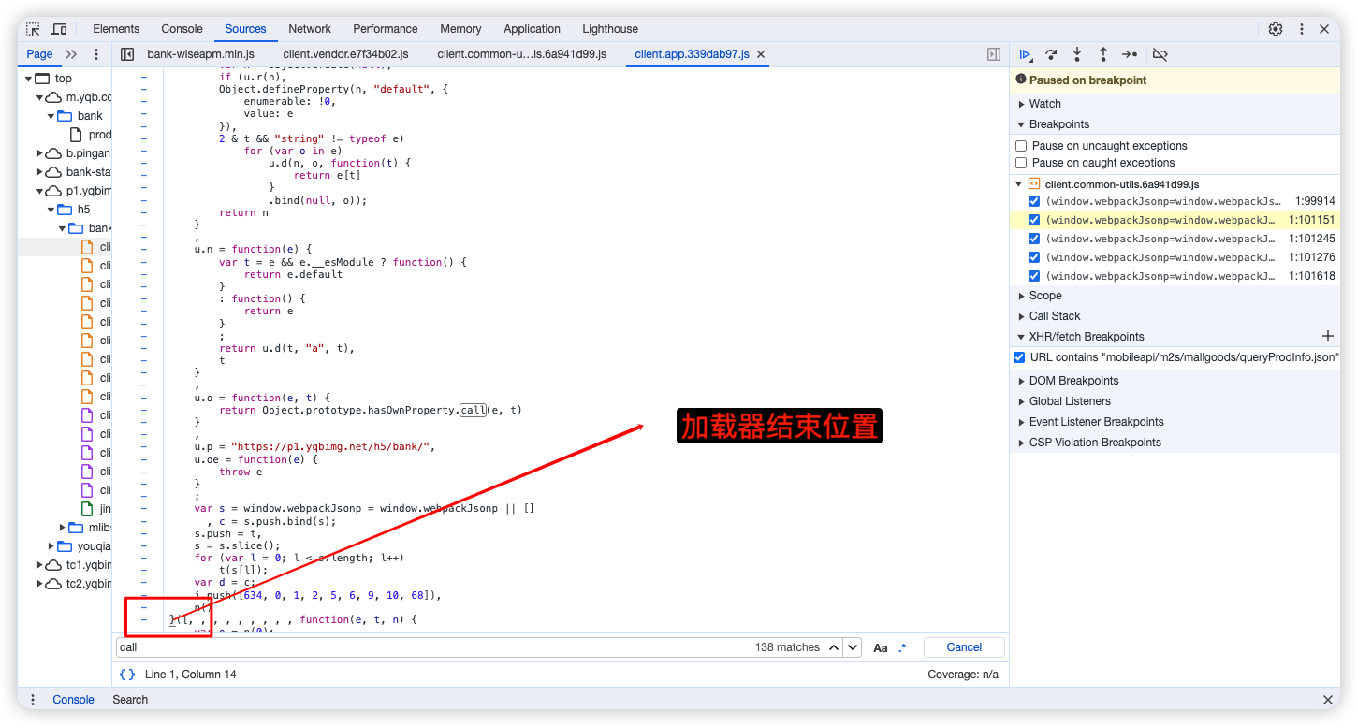The height and width of the screenshot is (726, 1357).
Task: Go to next search match
Action: click(853, 647)
